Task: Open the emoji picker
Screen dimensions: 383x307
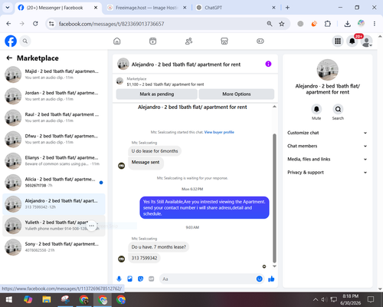Action: point(259,279)
